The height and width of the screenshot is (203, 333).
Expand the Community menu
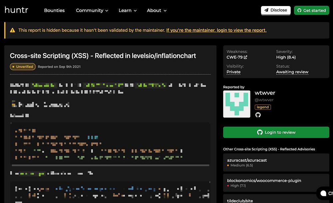pos(92,10)
